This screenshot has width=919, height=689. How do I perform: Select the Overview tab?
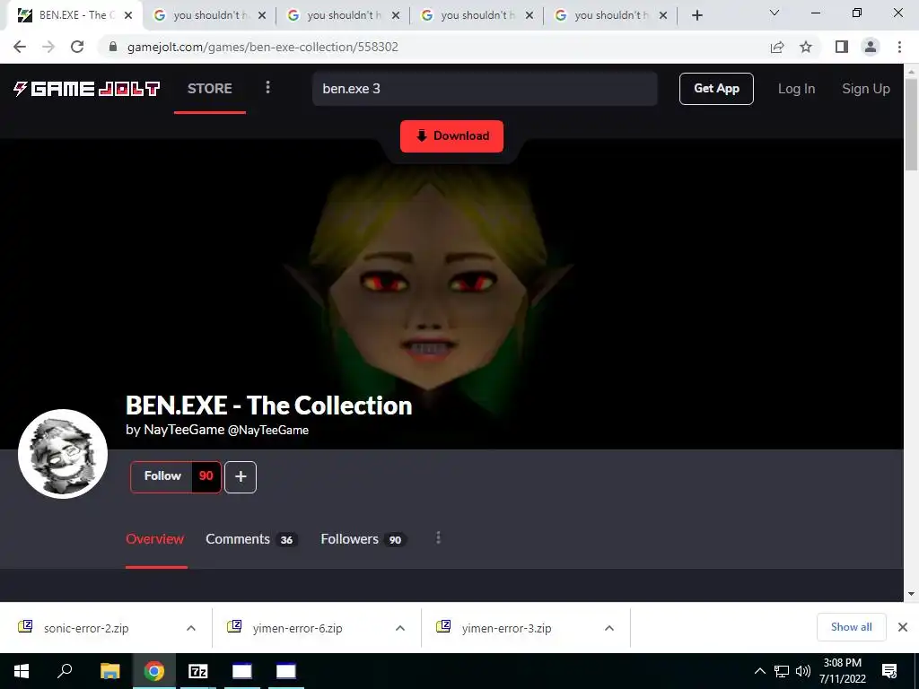click(x=154, y=539)
